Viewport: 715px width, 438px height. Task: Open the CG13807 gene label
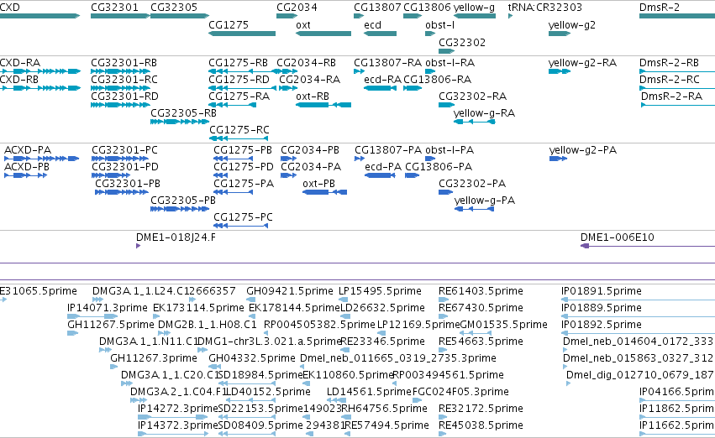pyautogui.click(x=377, y=8)
